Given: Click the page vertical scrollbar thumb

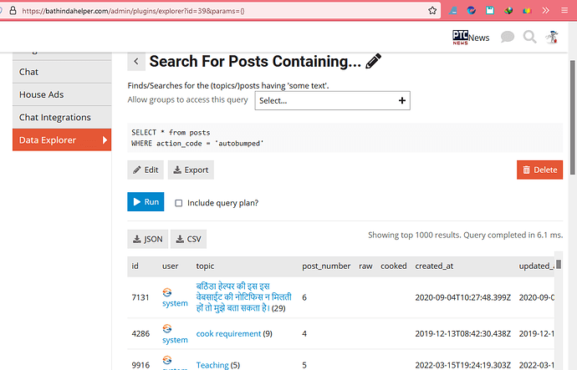Looking at the screenshot, I should point(573,118).
